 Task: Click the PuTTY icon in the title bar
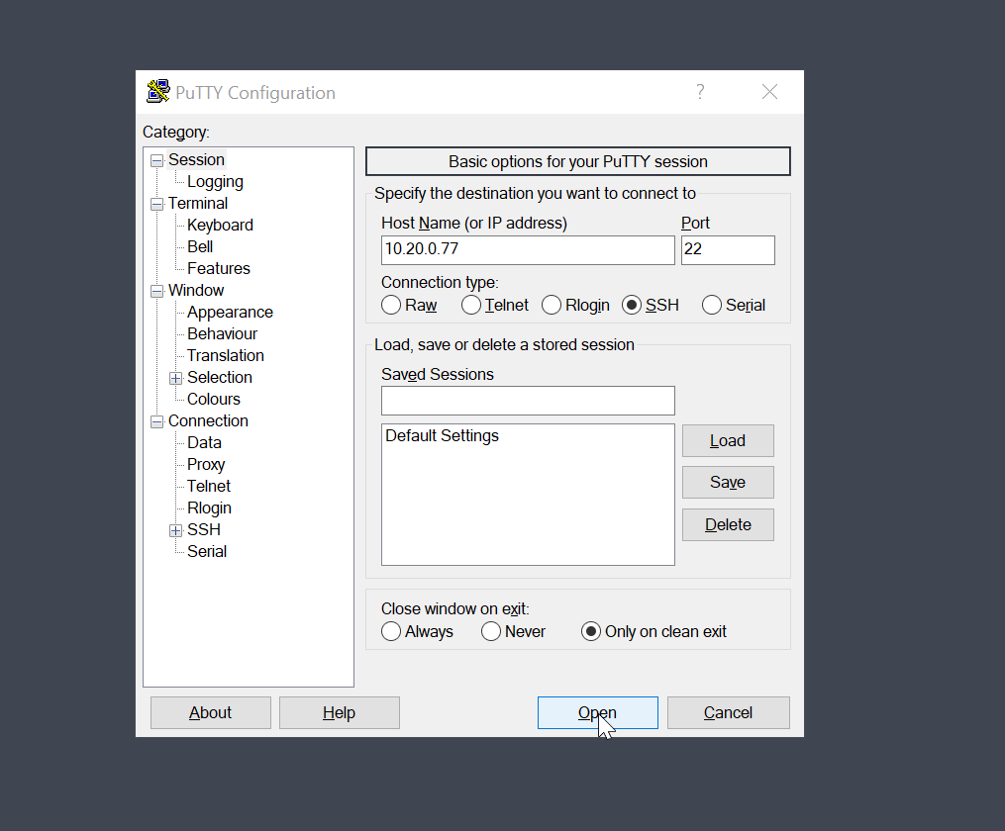point(158,92)
